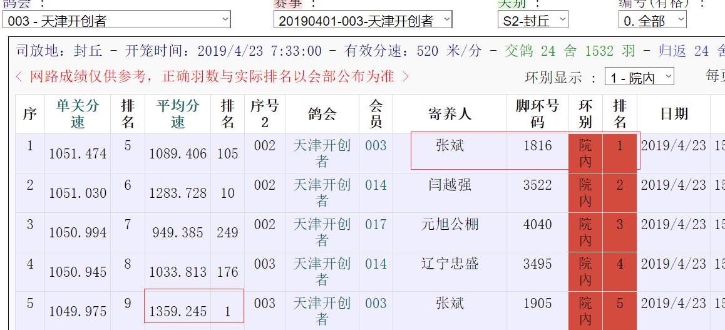Open member 017 link in 元旭公棚 row
Image resolution: width=725 pixels, height=330 pixels.
tap(376, 225)
